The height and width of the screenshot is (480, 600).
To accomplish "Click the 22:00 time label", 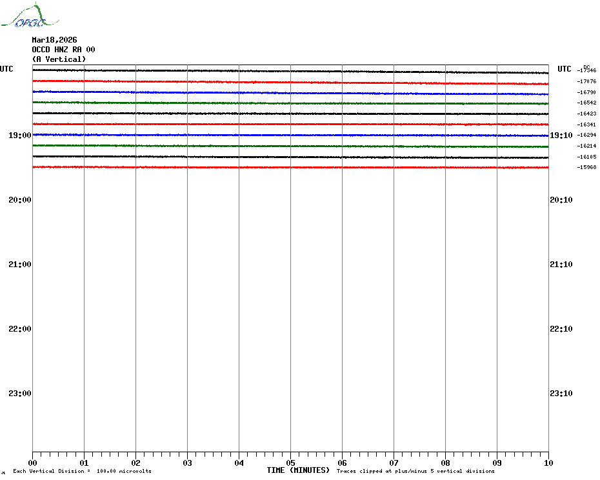I will click(20, 329).
